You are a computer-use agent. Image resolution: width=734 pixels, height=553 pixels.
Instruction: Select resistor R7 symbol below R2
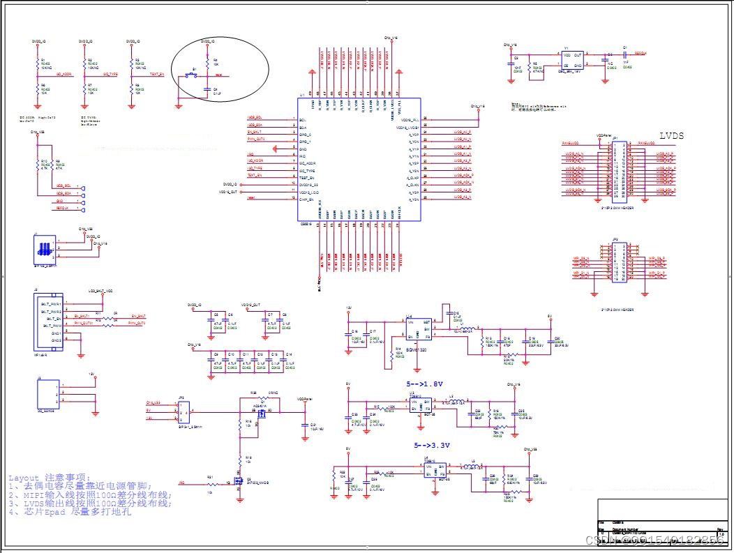pyautogui.click(x=84, y=89)
